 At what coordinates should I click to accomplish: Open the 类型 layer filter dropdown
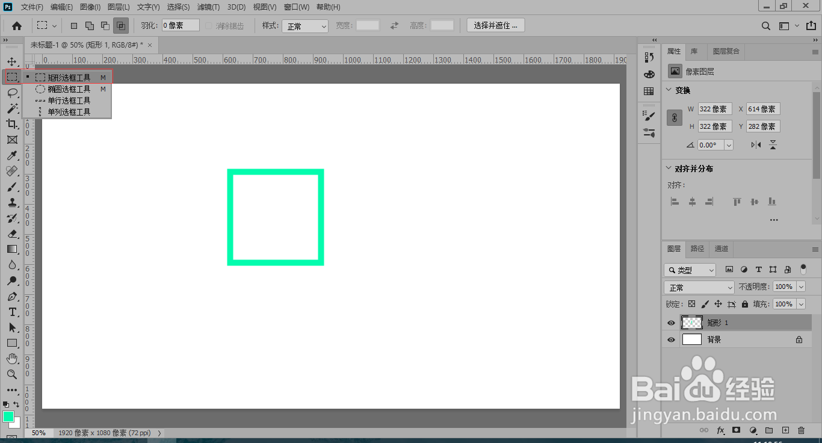pos(690,270)
